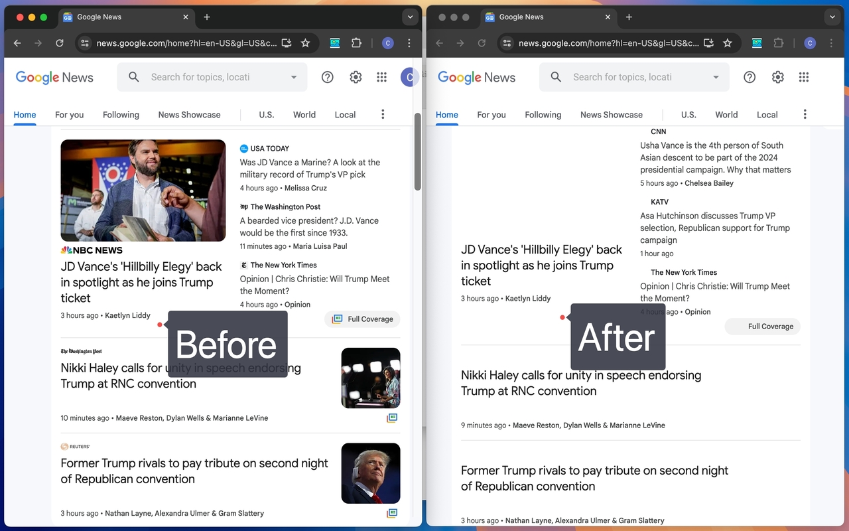Click the Nikki Haley story thumbnail
Viewport: 849px width, 531px height.
pyautogui.click(x=371, y=378)
